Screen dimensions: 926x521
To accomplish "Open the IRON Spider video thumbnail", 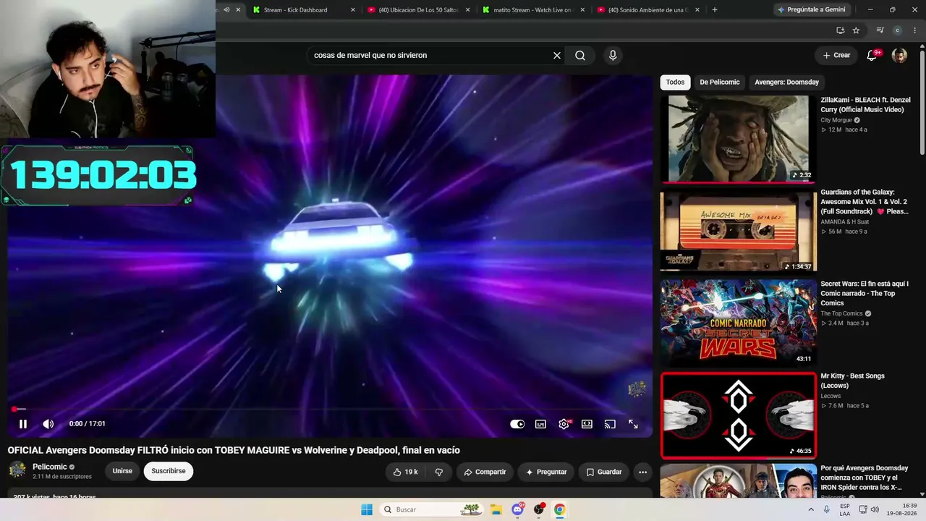I will tap(739, 480).
